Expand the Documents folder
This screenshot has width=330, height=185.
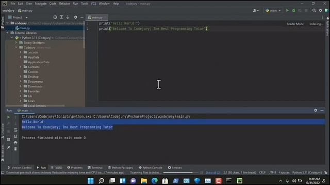[x=21, y=81]
